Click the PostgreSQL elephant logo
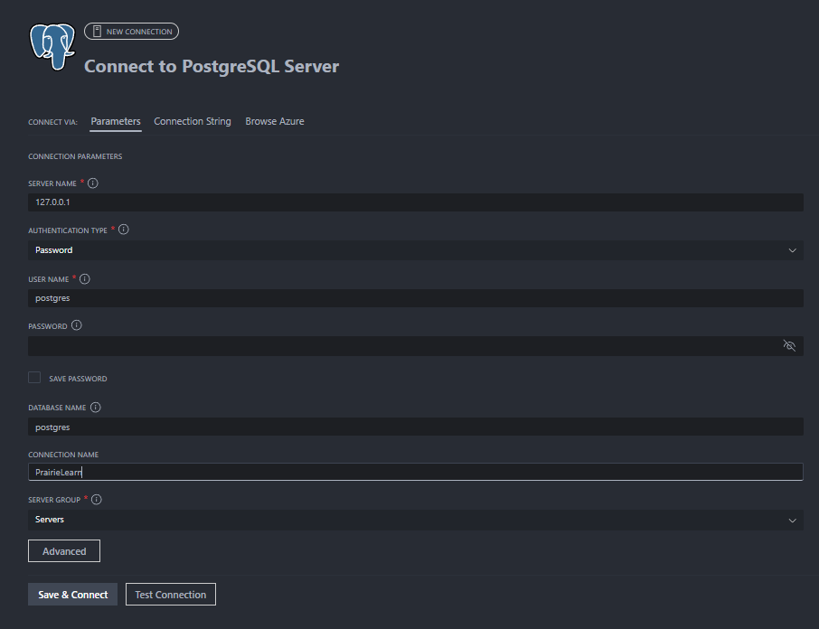 pyautogui.click(x=52, y=46)
